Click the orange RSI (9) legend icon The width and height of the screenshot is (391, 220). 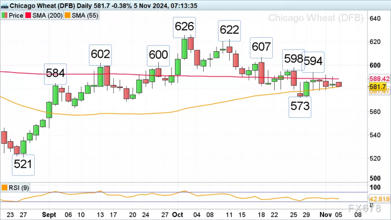click(x=4, y=188)
